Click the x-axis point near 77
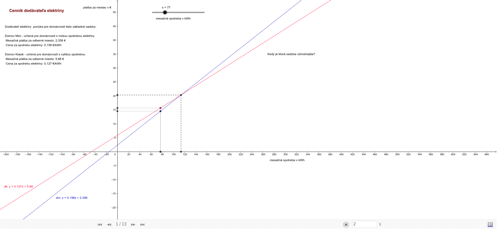The image size is (497, 229). coord(160,152)
